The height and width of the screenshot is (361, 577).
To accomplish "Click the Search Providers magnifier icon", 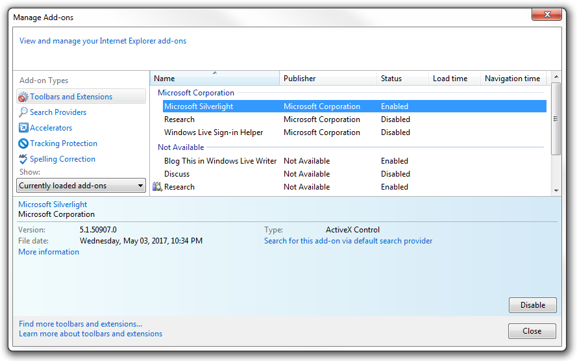I will [23, 112].
